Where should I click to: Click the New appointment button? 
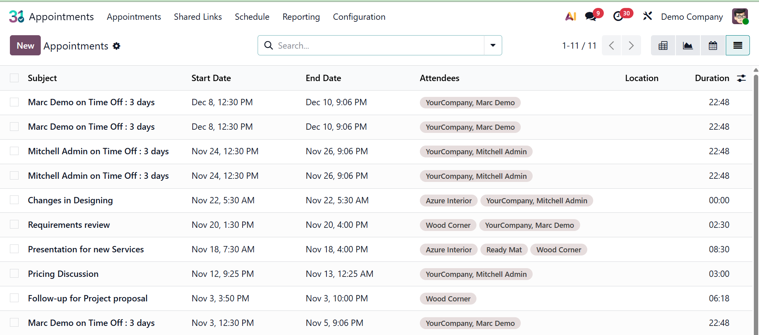pos(25,45)
